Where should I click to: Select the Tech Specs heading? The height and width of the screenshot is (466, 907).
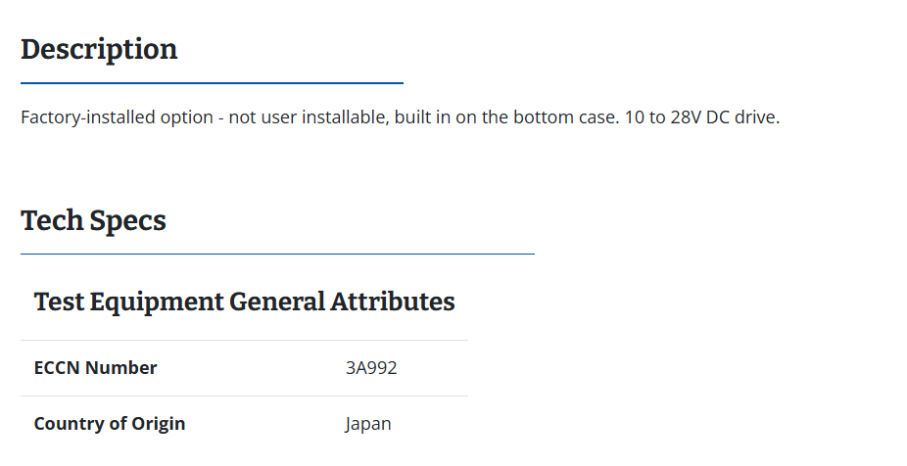[x=93, y=221]
